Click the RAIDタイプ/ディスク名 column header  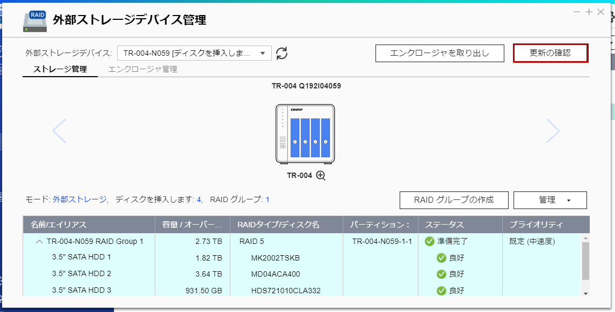click(286, 225)
